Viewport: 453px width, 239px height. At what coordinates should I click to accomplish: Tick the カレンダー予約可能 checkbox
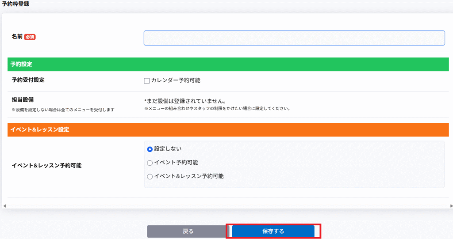(147, 80)
